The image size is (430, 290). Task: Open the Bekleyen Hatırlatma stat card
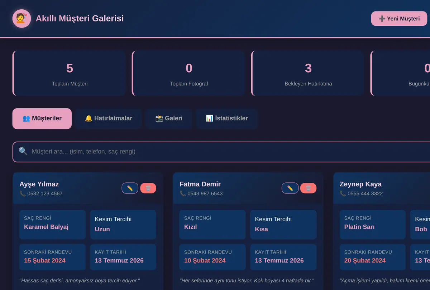point(308,73)
